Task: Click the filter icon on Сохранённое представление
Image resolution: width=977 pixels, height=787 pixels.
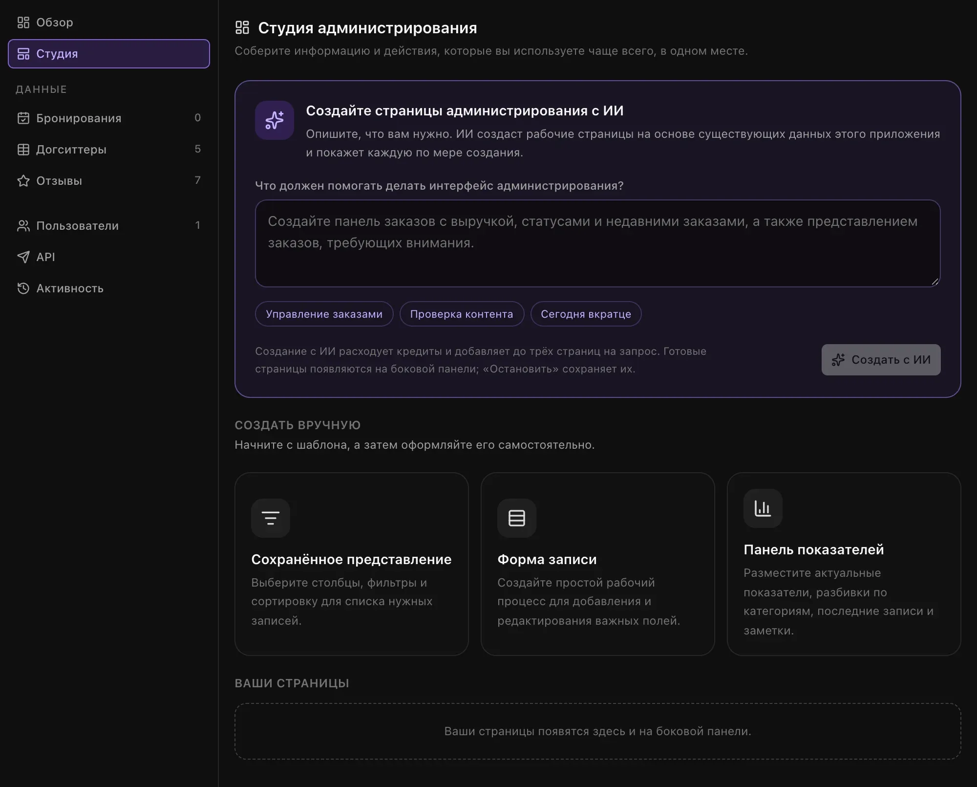Action: [271, 518]
